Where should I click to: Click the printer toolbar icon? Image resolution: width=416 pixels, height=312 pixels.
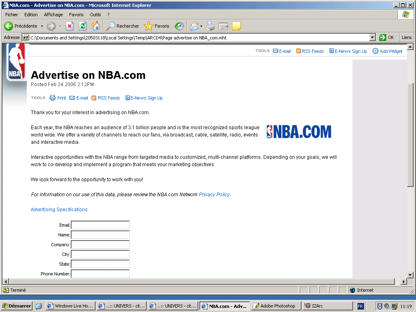point(210,26)
